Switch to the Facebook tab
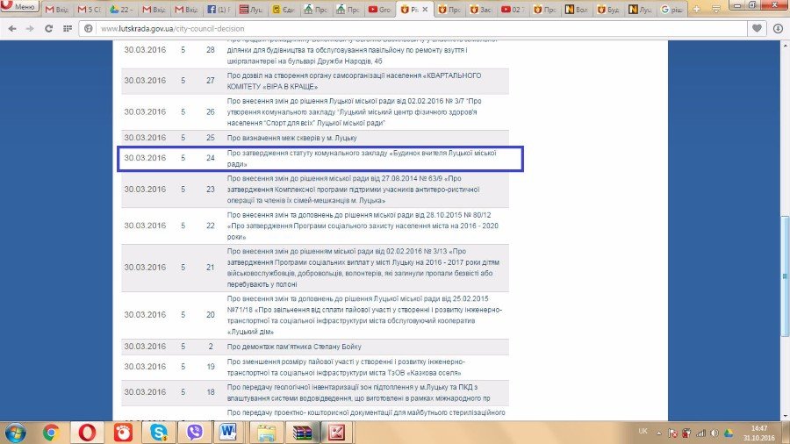 [219, 9]
